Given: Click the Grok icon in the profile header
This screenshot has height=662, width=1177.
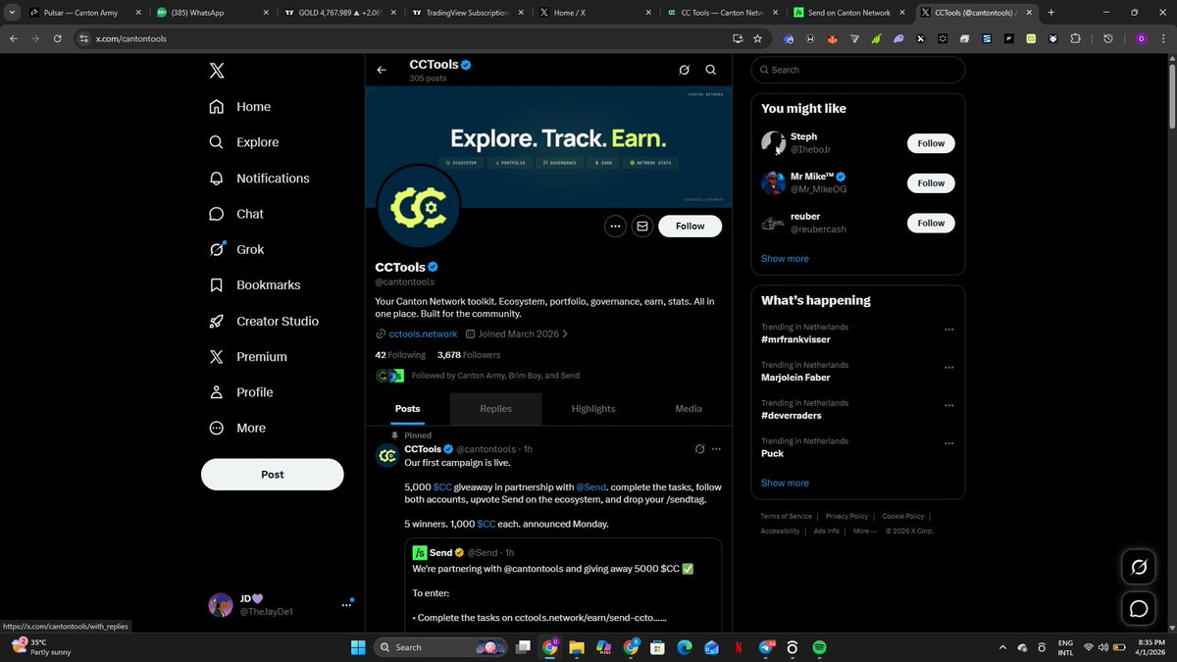Looking at the screenshot, I should [x=684, y=70].
